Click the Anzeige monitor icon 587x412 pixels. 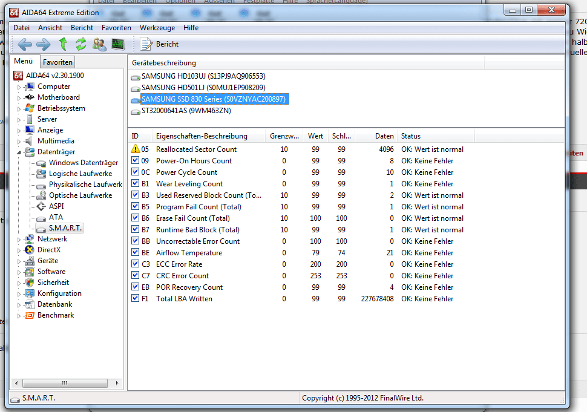coord(30,130)
